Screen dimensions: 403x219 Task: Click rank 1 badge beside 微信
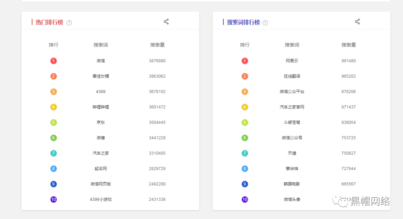[53, 61]
